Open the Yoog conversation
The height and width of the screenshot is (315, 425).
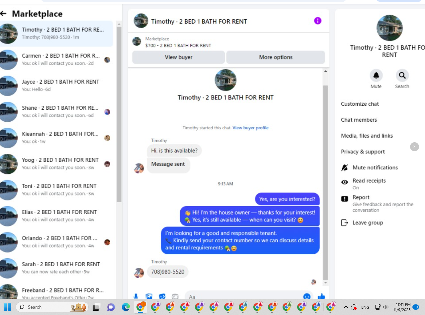(x=56, y=164)
